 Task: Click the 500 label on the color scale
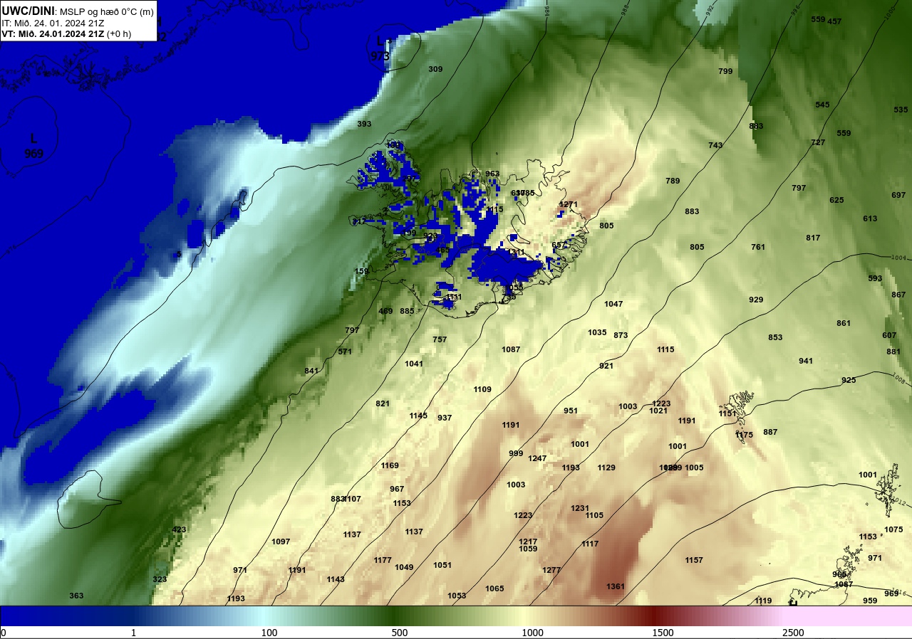(x=399, y=633)
